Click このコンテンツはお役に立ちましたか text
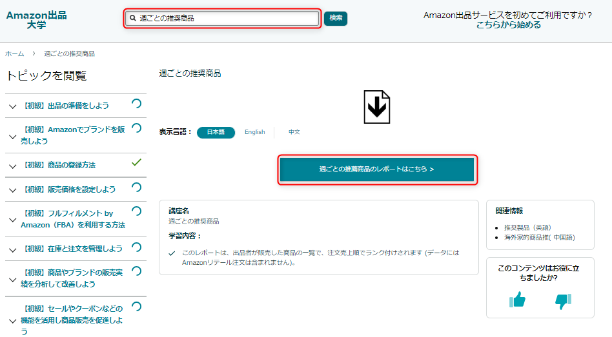 [x=538, y=273]
